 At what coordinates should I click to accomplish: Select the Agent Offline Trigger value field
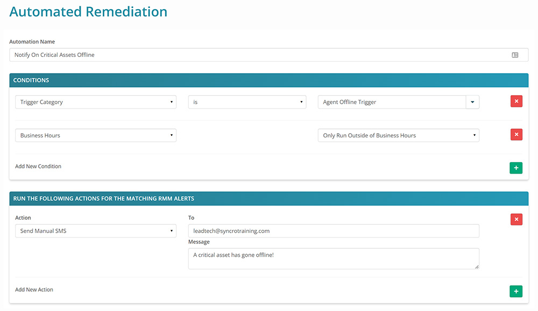pos(392,102)
